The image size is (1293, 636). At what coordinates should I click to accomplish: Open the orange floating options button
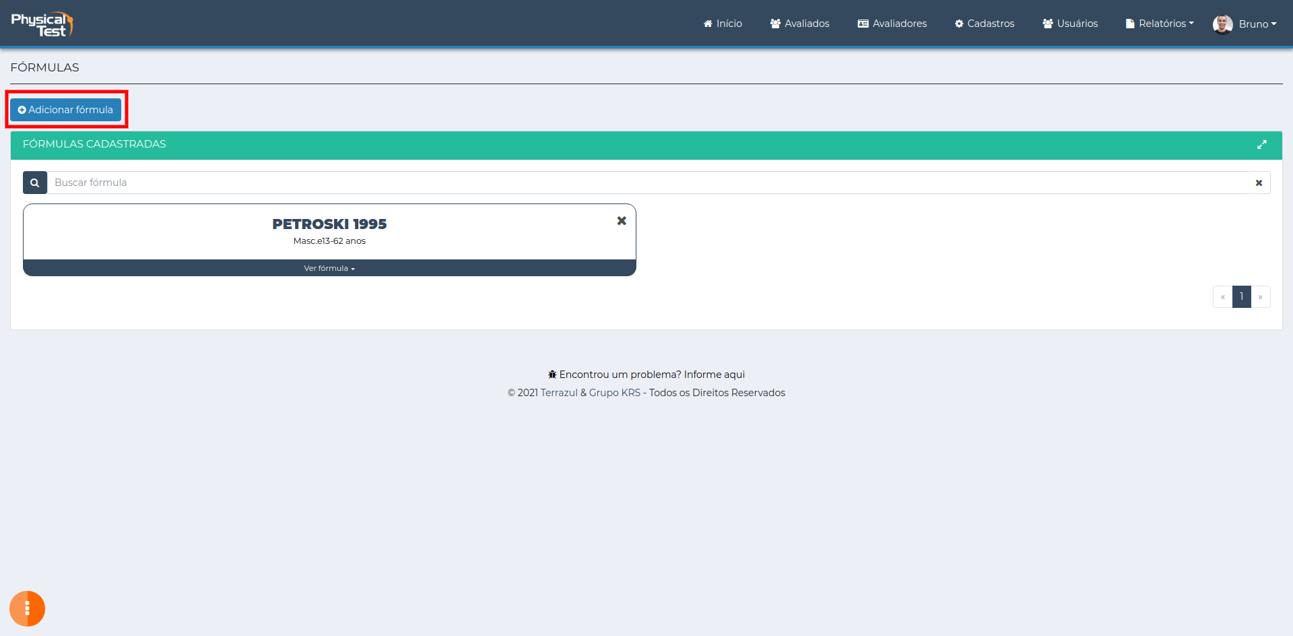[27, 608]
